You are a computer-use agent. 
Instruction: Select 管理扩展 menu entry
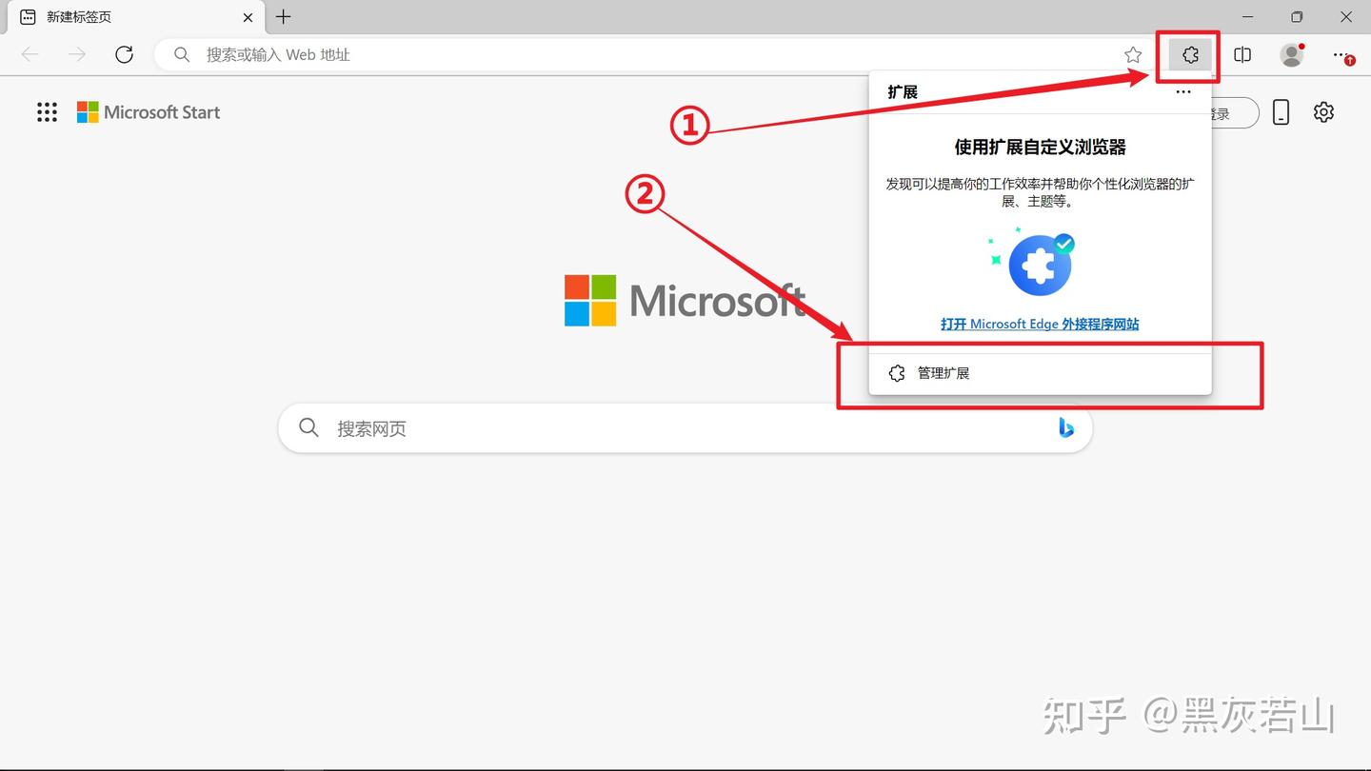1040,373
